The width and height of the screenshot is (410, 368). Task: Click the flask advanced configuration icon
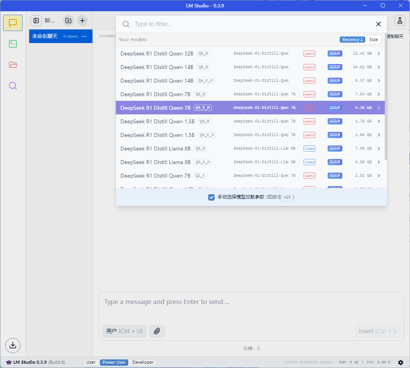(x=400, y=21)
